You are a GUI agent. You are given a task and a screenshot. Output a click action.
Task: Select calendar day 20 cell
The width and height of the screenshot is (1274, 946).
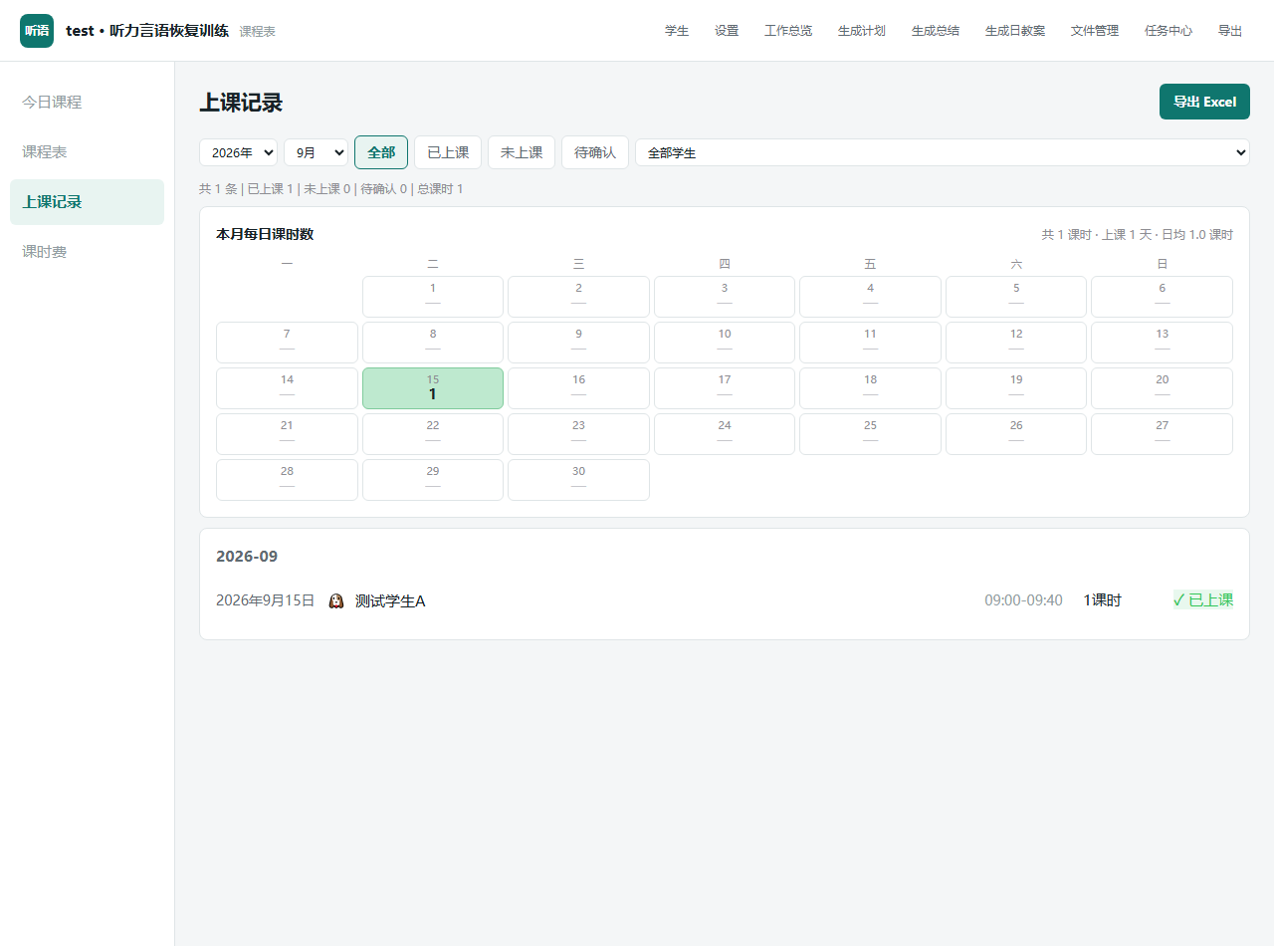point(1162,388)
